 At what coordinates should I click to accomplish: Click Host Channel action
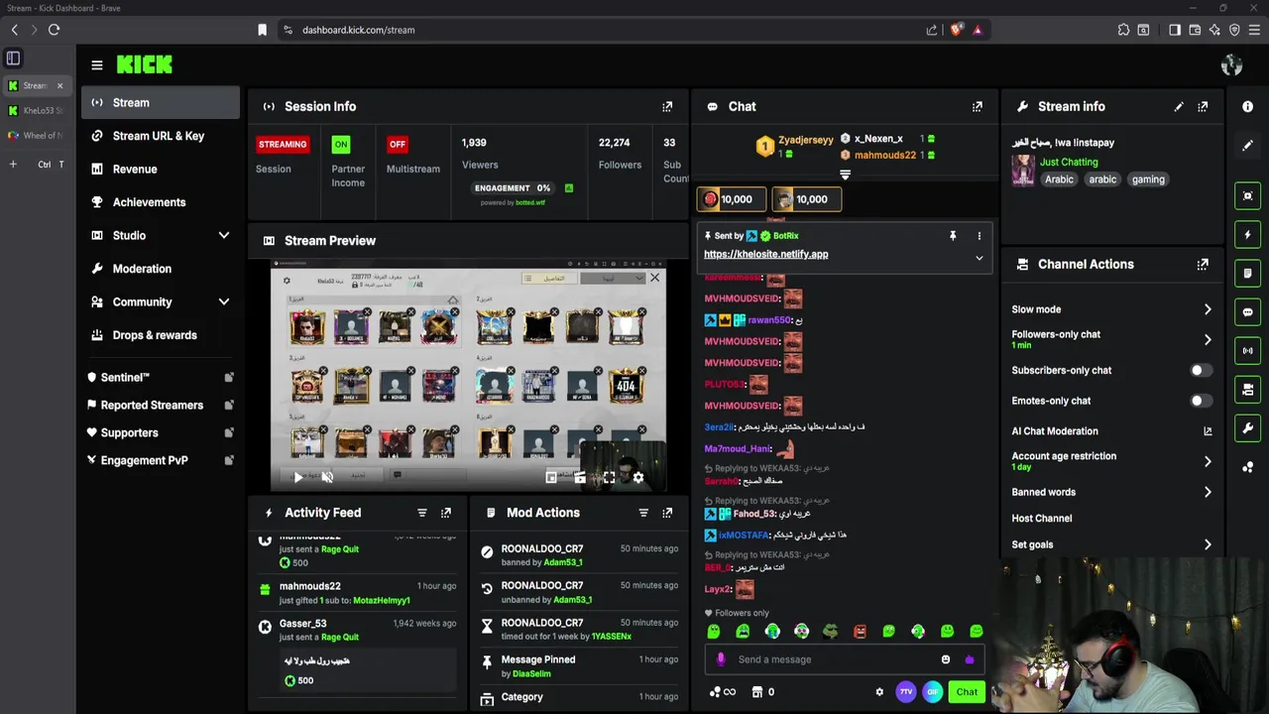(x=1042, y=519)
